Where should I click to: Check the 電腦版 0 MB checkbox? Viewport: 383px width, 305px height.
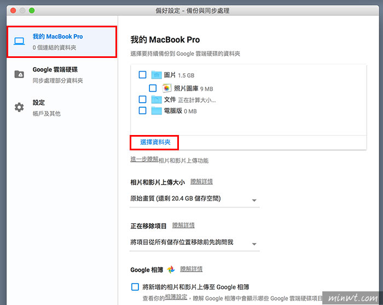(142, 111)
